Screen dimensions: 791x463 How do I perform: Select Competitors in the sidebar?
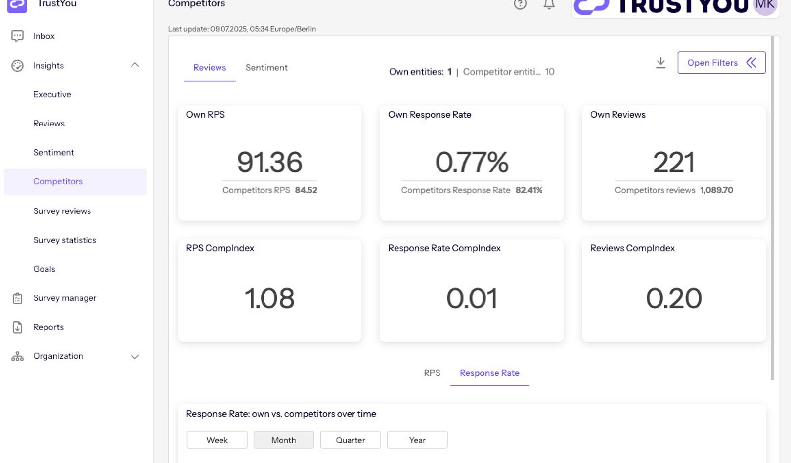pos(76,182)
